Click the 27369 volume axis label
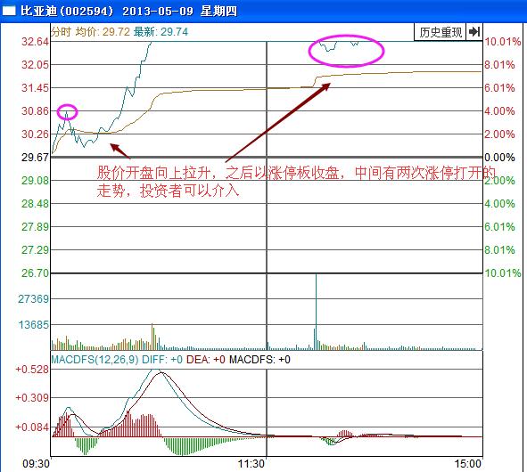 pyautogui.click(x=33, y=298)
